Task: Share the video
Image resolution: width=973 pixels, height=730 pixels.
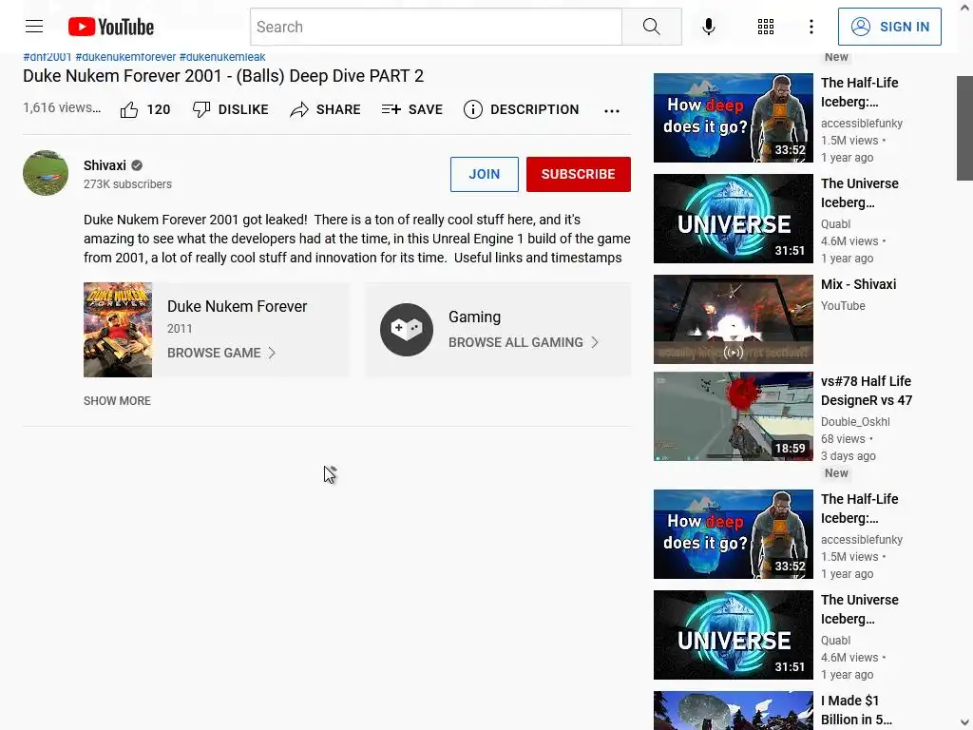Action: click(325, 110)
